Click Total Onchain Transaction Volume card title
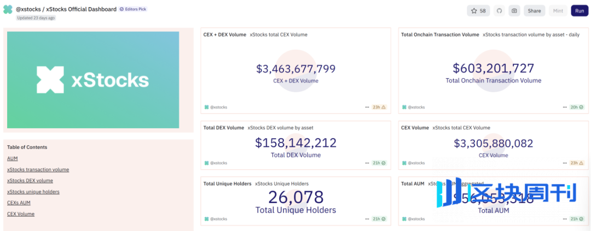The height and width of the screenshot is (231, 591). coord(440,34)
